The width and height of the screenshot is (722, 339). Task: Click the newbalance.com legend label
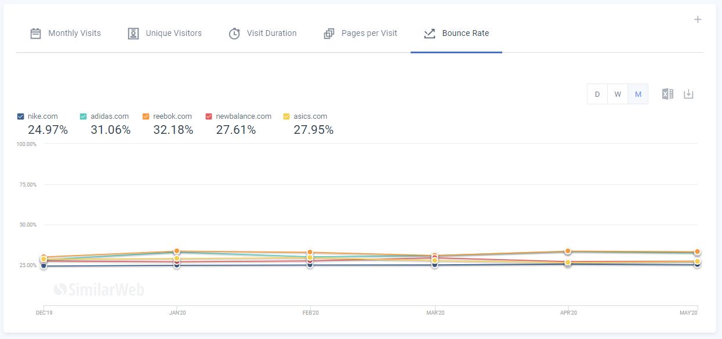coord(244,116)
